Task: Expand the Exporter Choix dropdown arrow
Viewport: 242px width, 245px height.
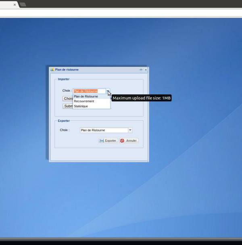Action: tap(130, 130)
